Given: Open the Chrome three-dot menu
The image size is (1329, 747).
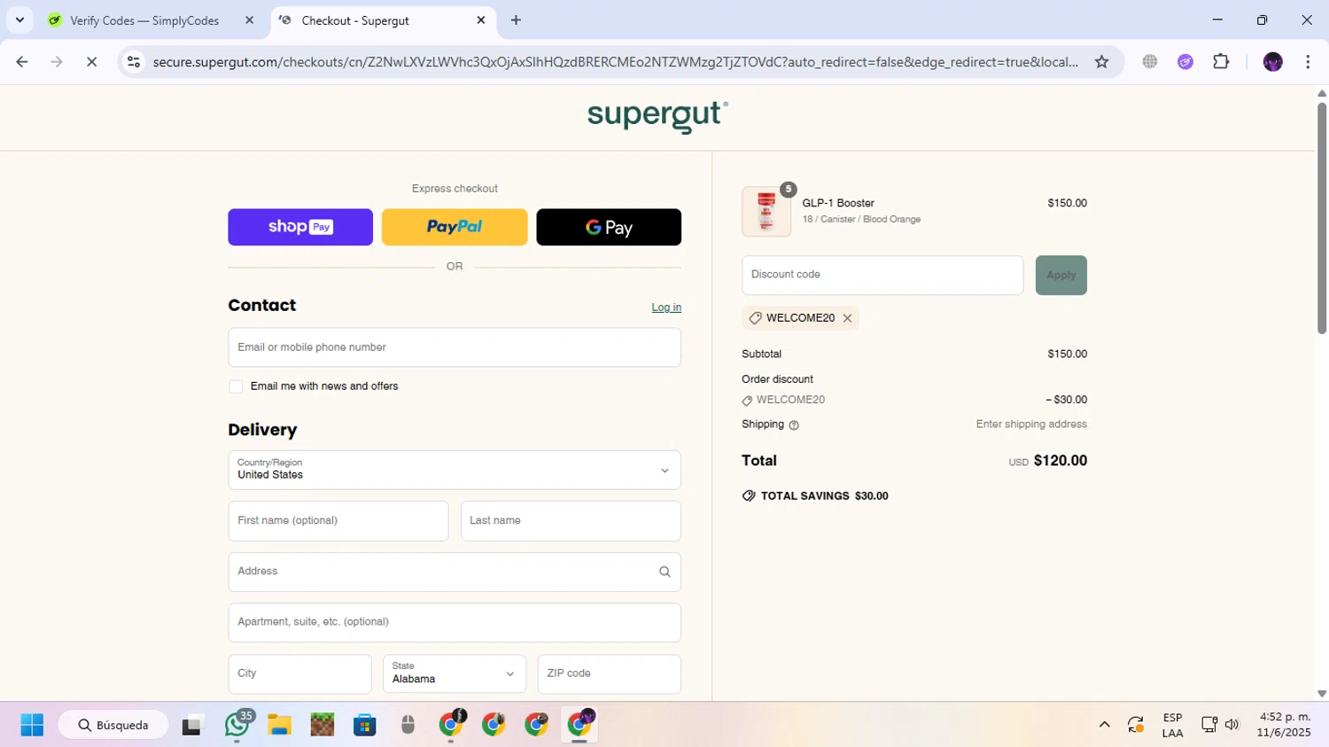Looking at the screenshot, I should pyautogui.click(x=1308, y=62).
